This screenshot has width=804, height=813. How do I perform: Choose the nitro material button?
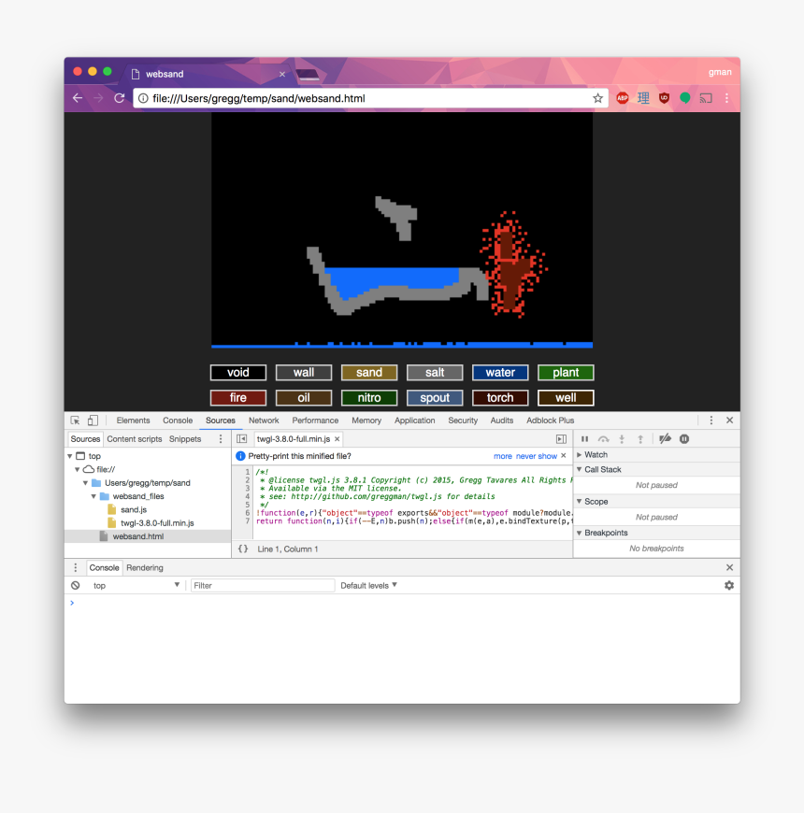pyautogui.click(x=369, y=398)
